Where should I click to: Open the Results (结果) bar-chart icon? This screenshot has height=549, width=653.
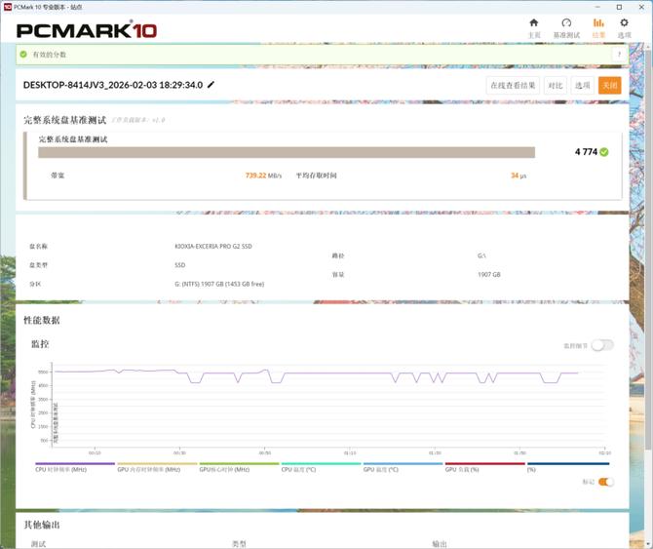click(x=598, y=22)
